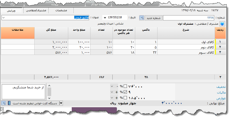
Task: Click total cell ۲,۰۰۰,۰۰۰ of second row
Action: 51,47
